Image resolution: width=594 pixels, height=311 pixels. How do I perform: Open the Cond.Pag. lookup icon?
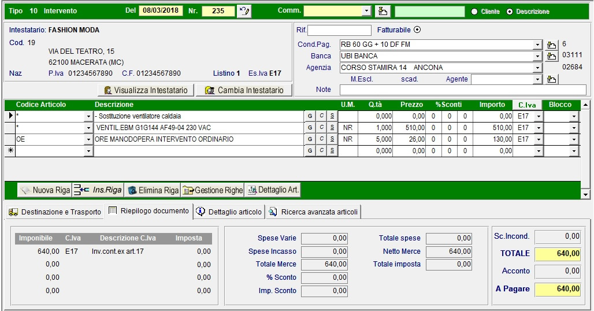(551, 45)
